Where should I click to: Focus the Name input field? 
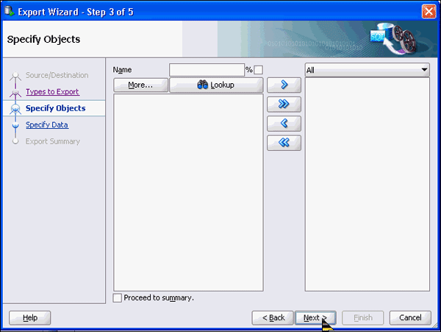[x=207, y=69]
